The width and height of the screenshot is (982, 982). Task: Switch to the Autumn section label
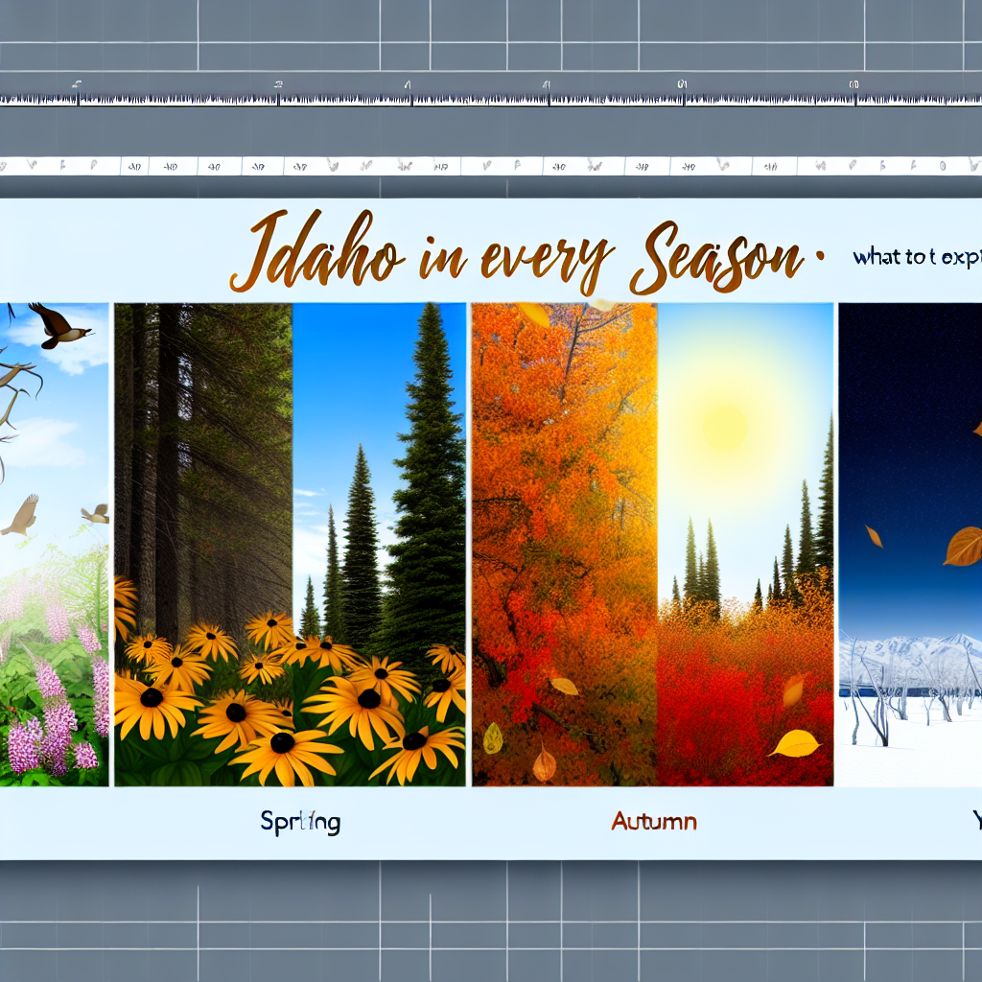(652, 821)
